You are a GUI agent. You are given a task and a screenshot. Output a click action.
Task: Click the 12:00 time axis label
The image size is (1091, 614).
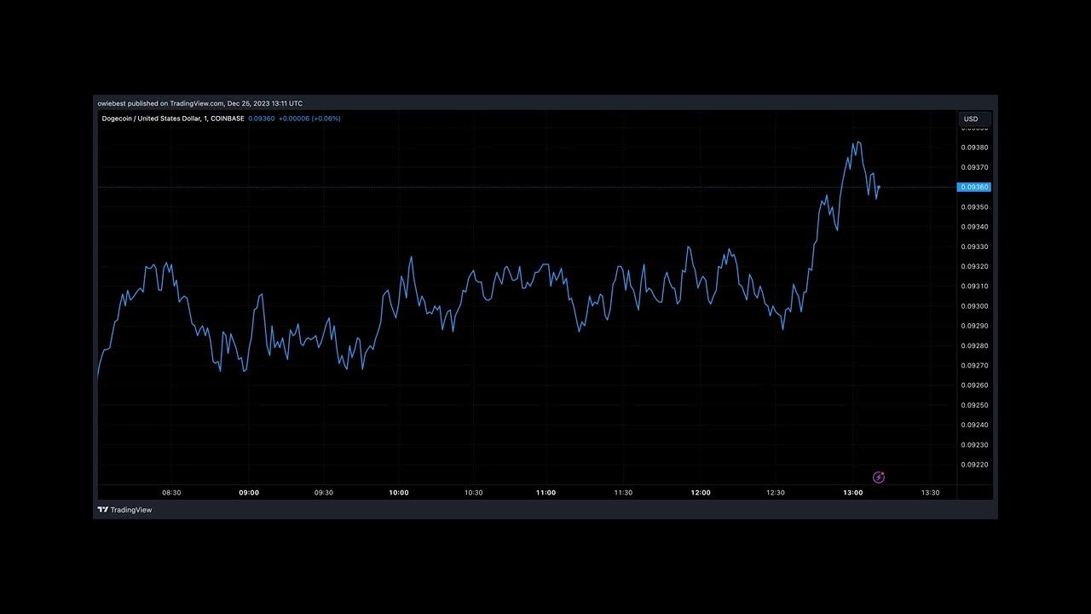[x=701, y=493]
